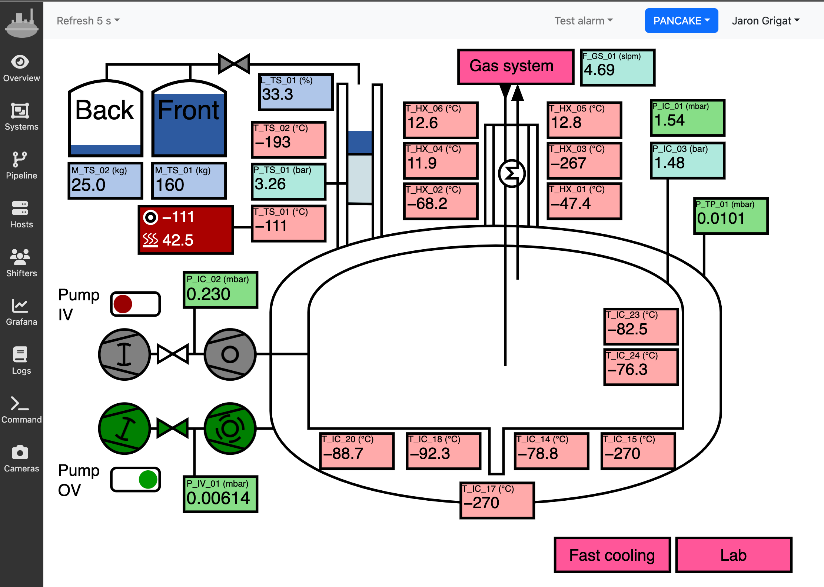Click the Fast cooling button
Screen dimensions: 824x587
pos(612,555)
